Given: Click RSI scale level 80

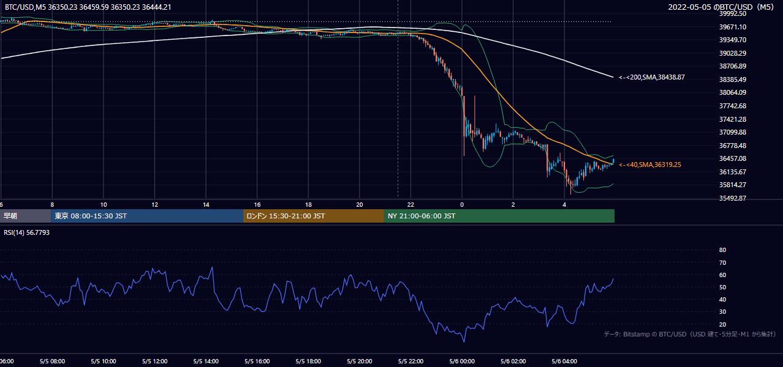Looking at the screenshot, I should (x=722, y=250).
